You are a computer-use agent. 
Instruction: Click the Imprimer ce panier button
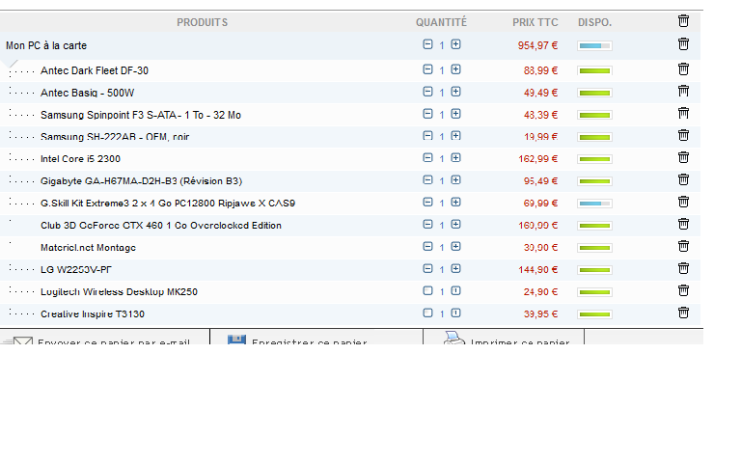[519, 341]
